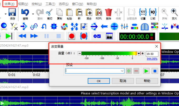Click the Delete (删除) trash icon
The image size is (179, 106).
pyautogui.click(x=108, y=12)
